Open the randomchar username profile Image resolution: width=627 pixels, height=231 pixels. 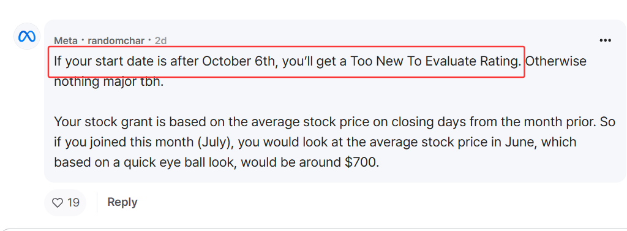tap(116, 40)
